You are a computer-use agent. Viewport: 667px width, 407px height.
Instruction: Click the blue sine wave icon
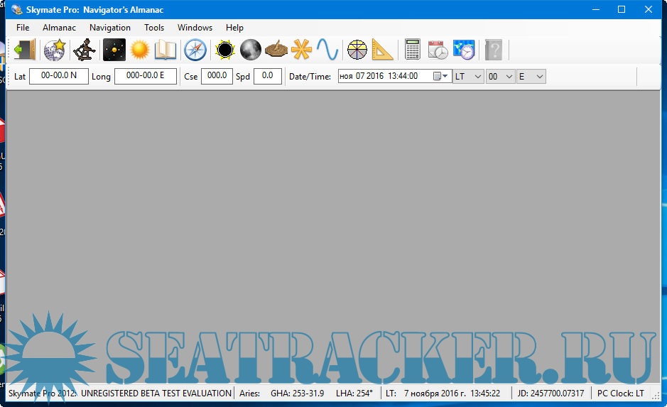[327, 50]
